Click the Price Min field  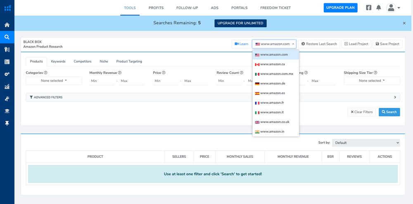(166, 81)
